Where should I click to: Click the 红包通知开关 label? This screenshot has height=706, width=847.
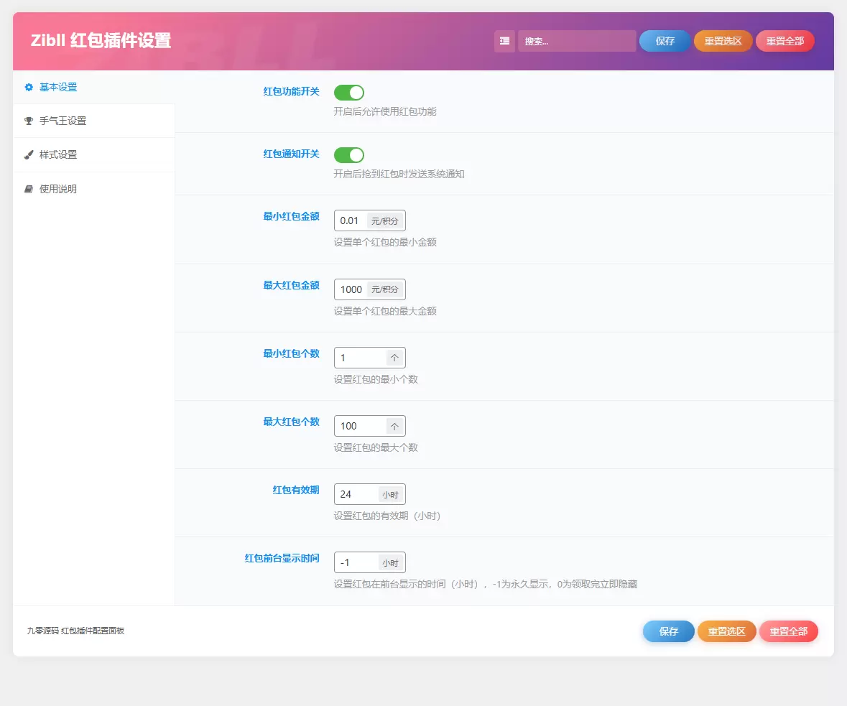pos(291,154)
